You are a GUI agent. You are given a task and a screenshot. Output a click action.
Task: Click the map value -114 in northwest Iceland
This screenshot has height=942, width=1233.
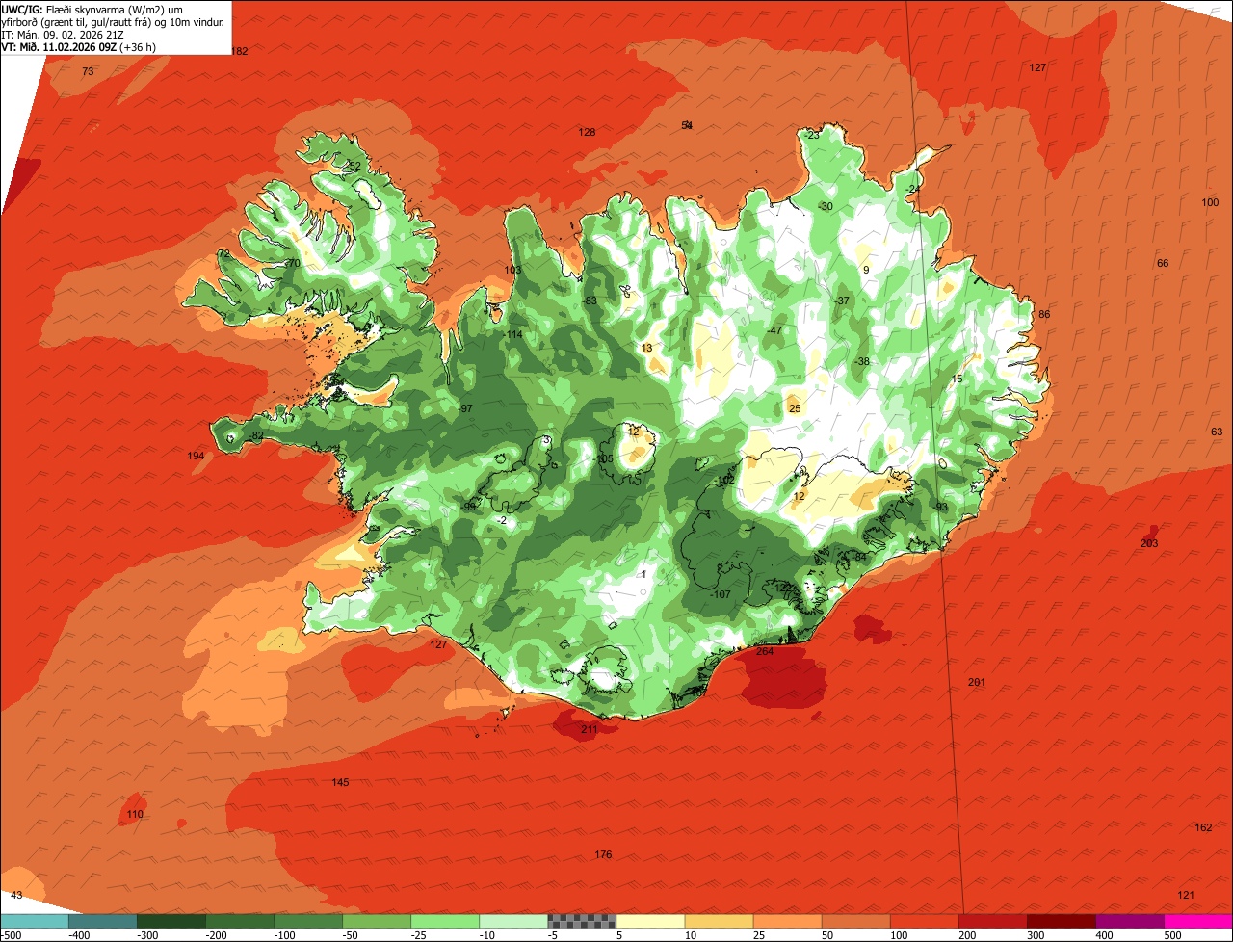pyautogui.click(x=513, y=335)
